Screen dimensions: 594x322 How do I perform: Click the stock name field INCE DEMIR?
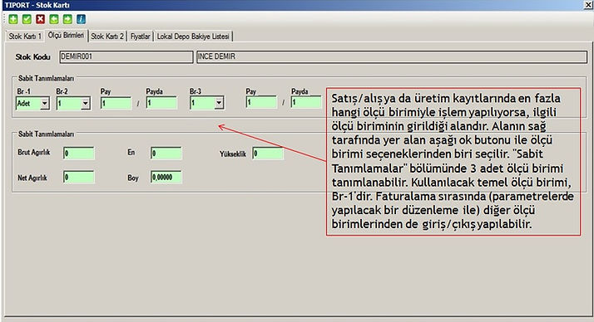pos(392,56)
